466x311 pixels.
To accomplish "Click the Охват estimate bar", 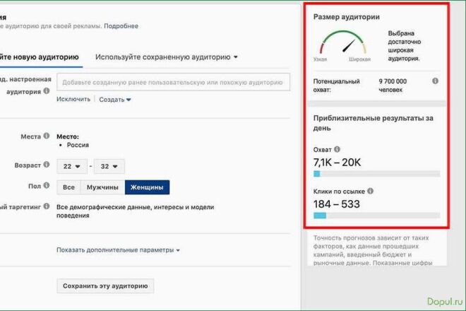I will click(x=376, y=174).
